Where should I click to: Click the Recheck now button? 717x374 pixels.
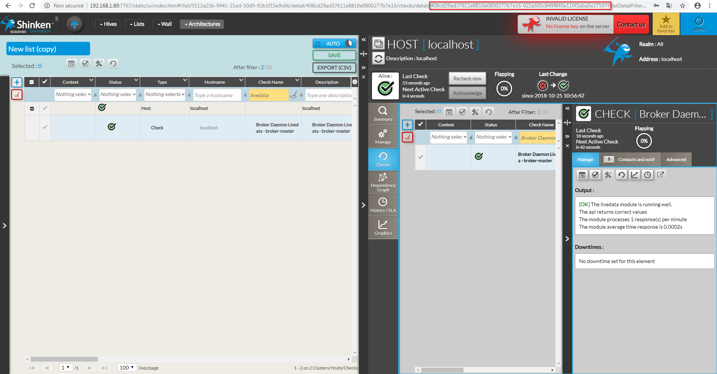467,78
